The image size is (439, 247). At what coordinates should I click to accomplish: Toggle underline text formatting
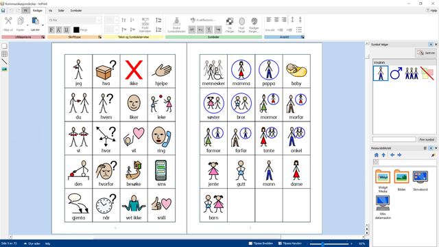[x=67, y=30]
